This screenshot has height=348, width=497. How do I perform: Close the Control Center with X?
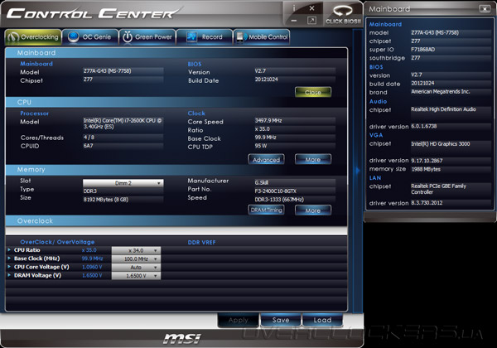pyautogui.click(x=312, y=8)
